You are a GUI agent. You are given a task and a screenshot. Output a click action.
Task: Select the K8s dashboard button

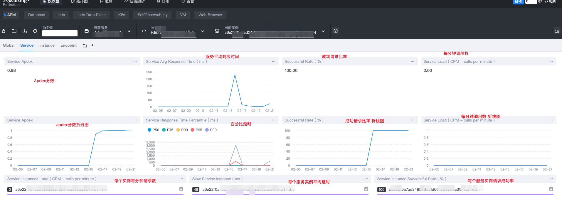tap(122, 15)
